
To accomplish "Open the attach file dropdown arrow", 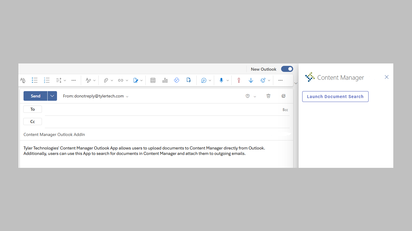I will pyautogui.click(x=112, y=81).
